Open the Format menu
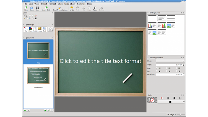Viewport: 208px width, 117px height. pos(52,4)
